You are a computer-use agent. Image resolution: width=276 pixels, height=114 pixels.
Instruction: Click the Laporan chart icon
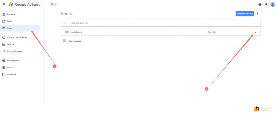click(x=4, y=44)
